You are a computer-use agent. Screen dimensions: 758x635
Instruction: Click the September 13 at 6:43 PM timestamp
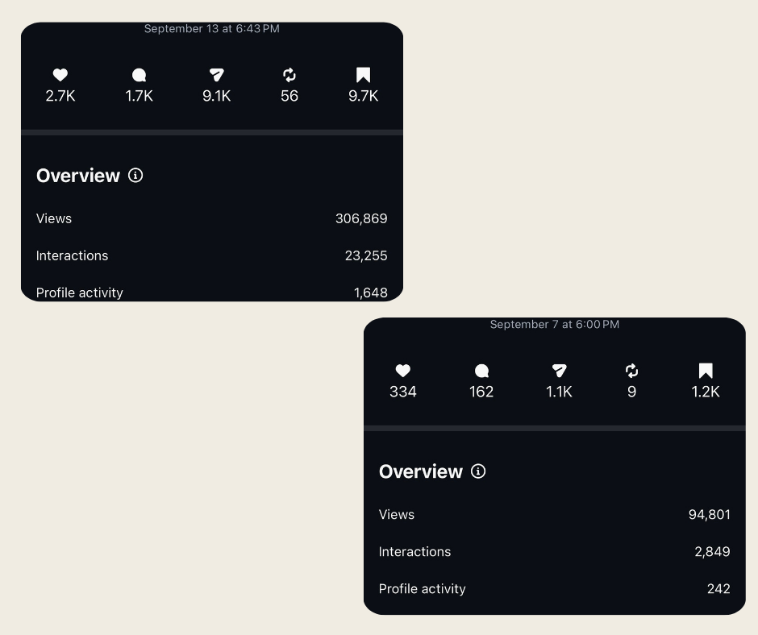(x=212, y=29)
